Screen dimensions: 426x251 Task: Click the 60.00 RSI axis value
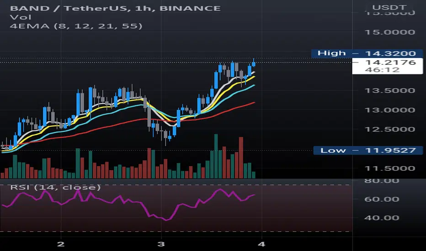coord(382,199)
